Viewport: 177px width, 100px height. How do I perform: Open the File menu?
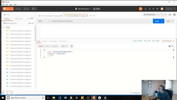pyautogui.click(x=3, y=5)
